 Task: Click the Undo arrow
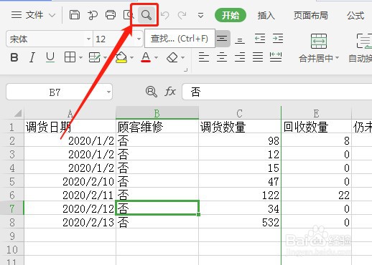165,15
